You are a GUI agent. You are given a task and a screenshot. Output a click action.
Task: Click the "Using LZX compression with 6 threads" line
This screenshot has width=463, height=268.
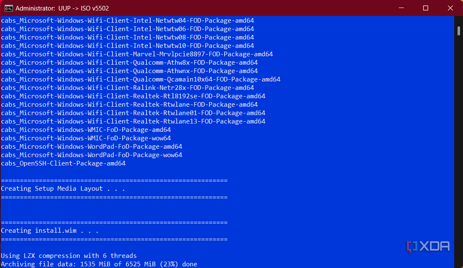pyautogui.click(x=69, y=256)
